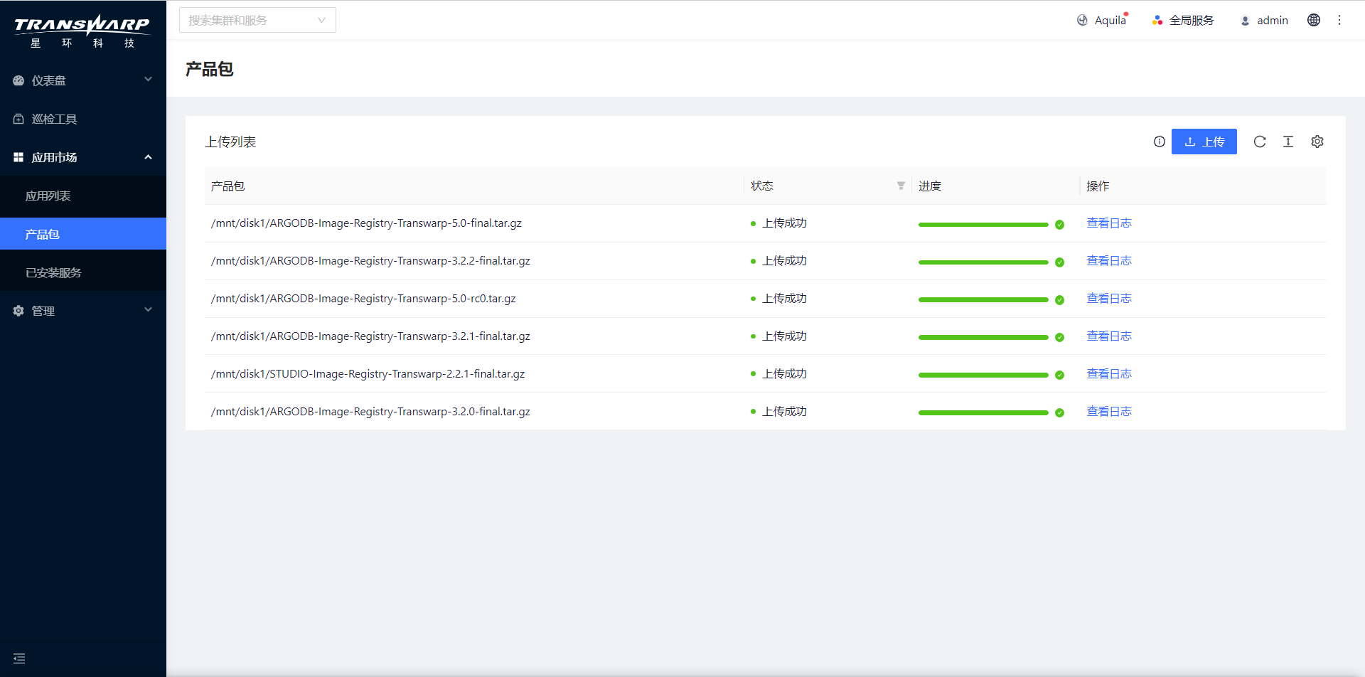Click the management gear icon in sidebar

pyautogui.click(x=18, y=311)
